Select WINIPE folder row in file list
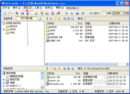Viewport: 130px width, 94px height. click(x=87, y=27)
